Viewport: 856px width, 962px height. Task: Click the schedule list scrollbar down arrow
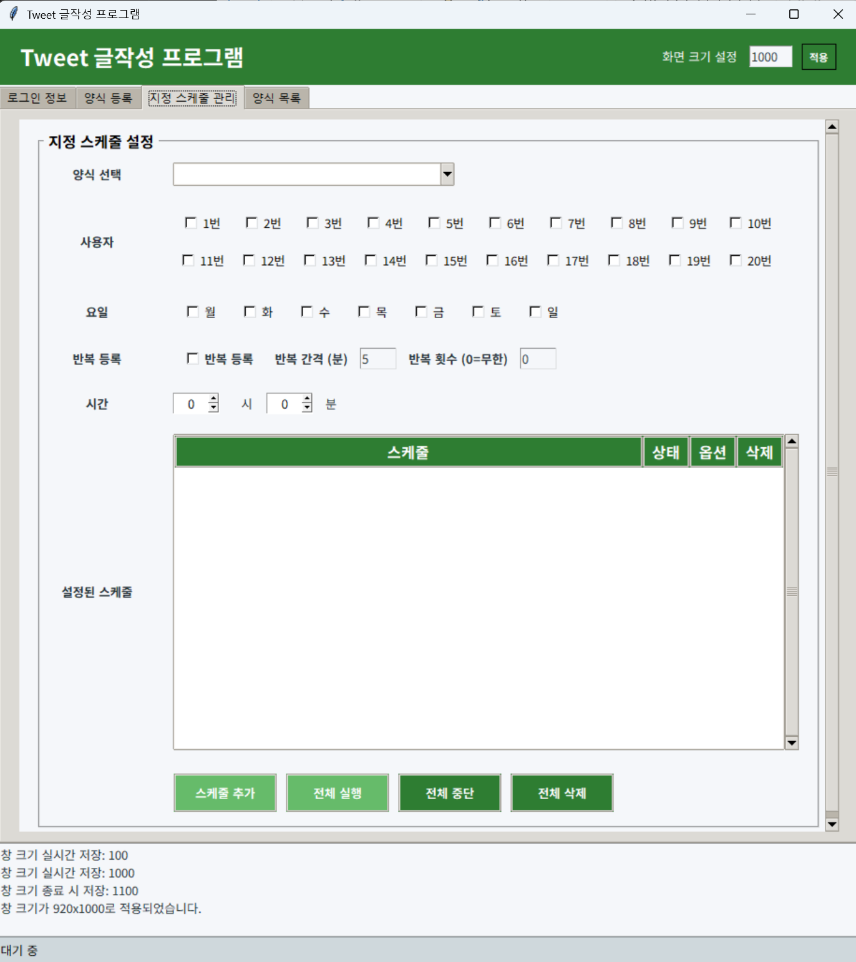791,742
